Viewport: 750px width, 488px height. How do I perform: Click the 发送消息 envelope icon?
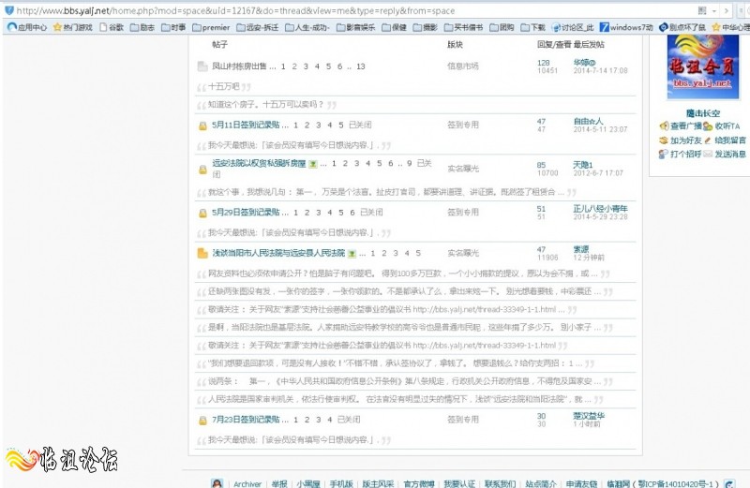pos(708,155)
